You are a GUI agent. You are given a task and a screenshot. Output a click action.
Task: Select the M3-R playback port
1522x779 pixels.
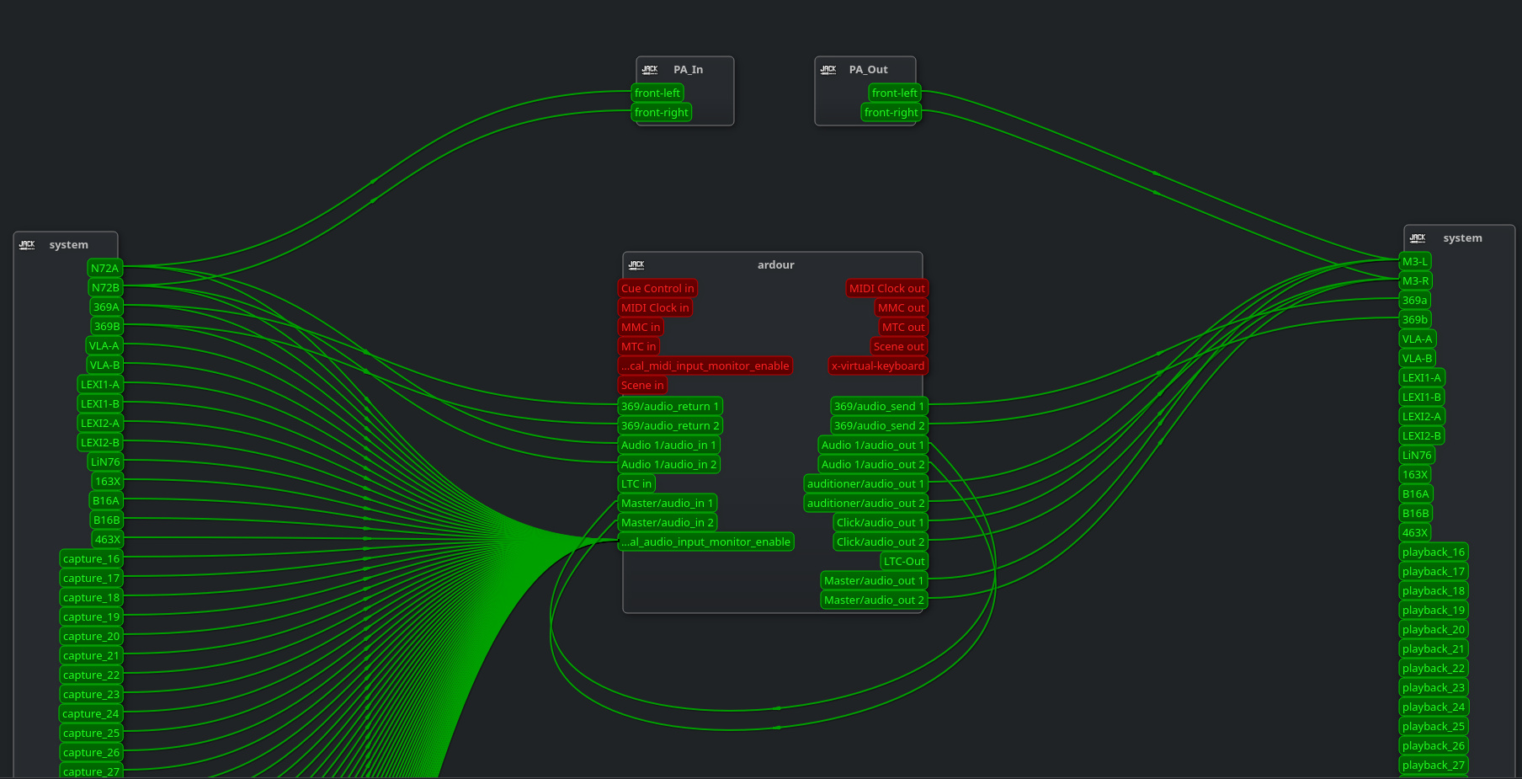pyautogui.click(x=1416, y=281)
